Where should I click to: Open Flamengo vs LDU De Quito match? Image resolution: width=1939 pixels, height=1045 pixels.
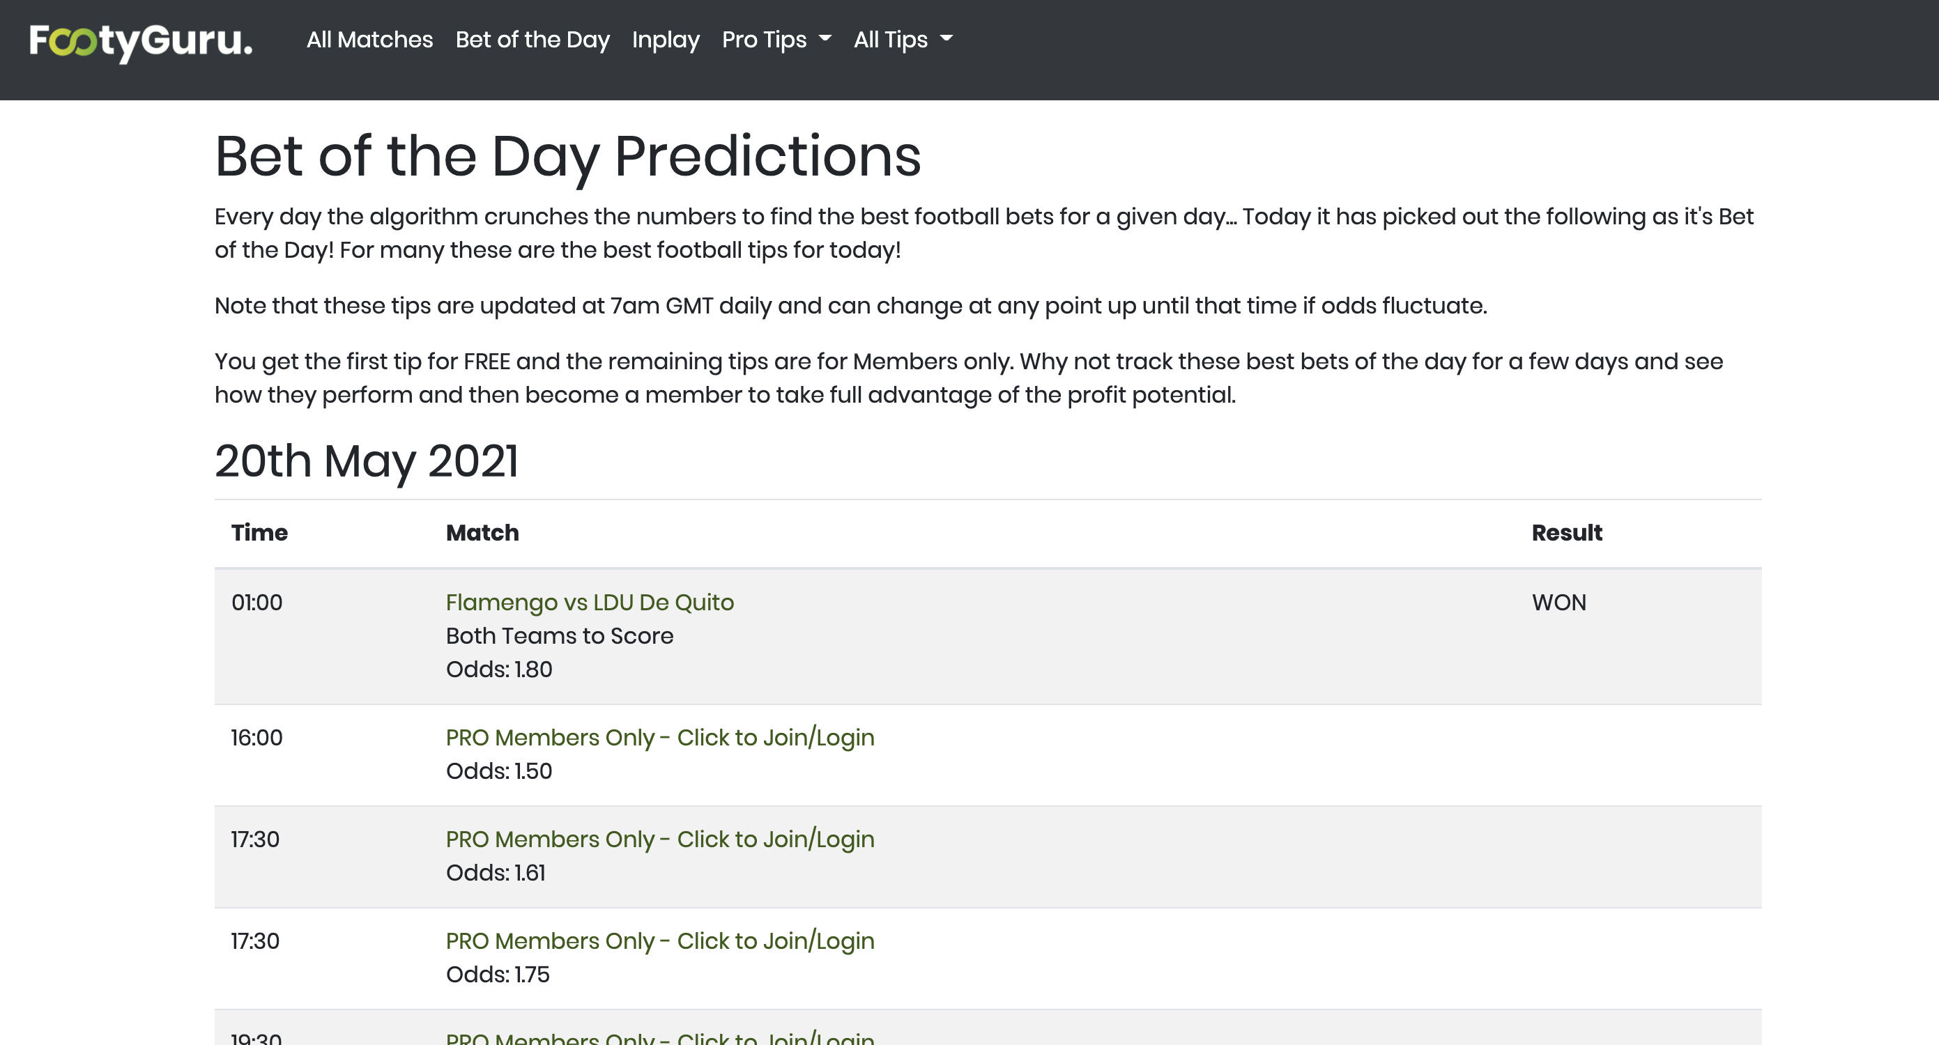(590, 602)
